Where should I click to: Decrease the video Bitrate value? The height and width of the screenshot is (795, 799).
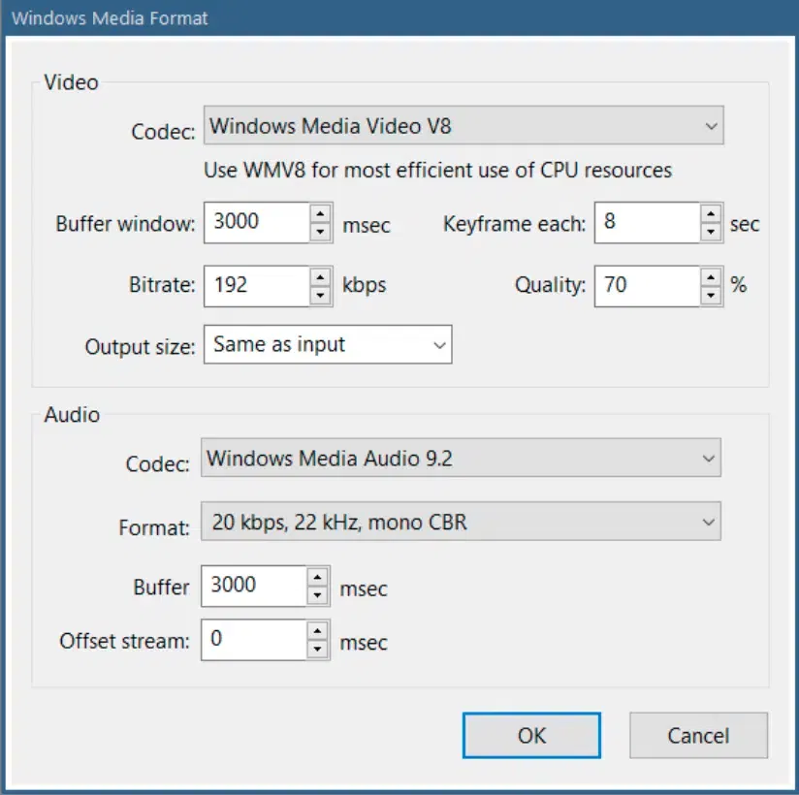point(321,295)
